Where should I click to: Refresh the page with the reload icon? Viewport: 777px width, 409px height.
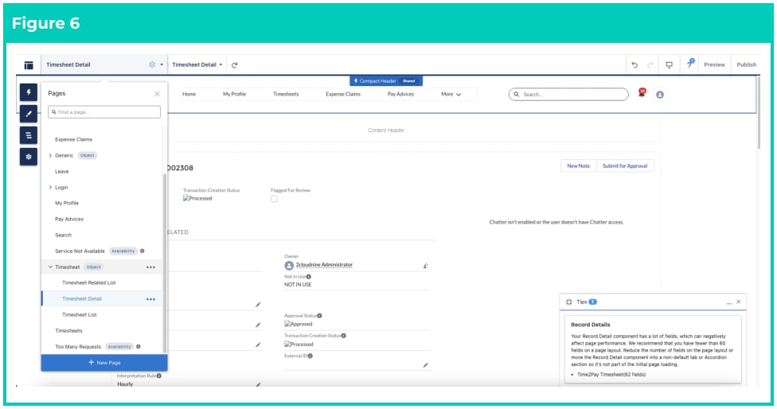point(234,65)
